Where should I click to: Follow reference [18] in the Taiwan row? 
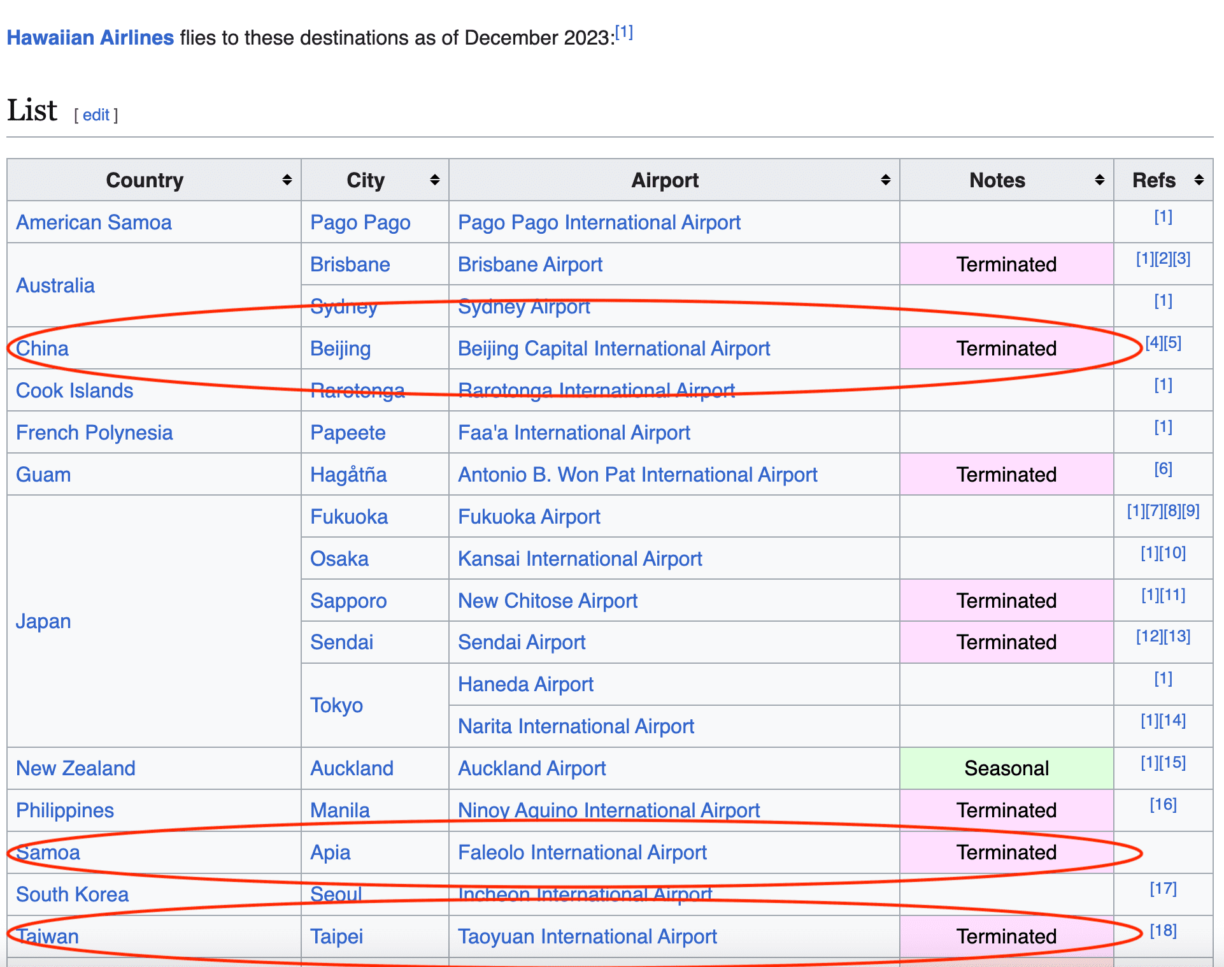pyautogui.click(x=1163, y=931)
